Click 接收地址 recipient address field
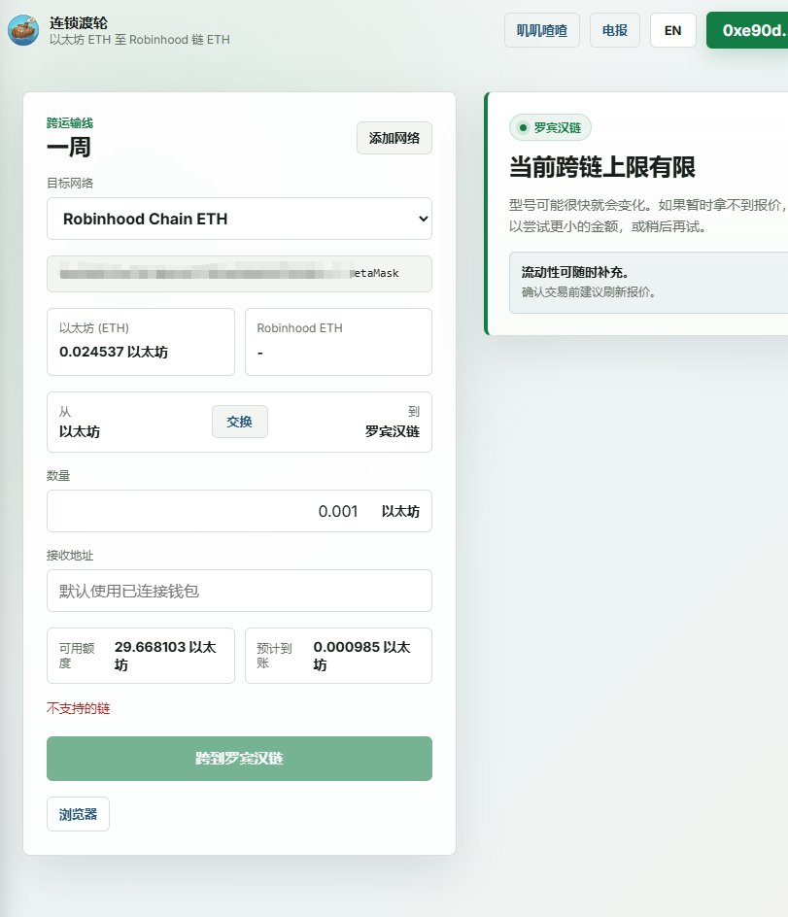 [239, 591]
